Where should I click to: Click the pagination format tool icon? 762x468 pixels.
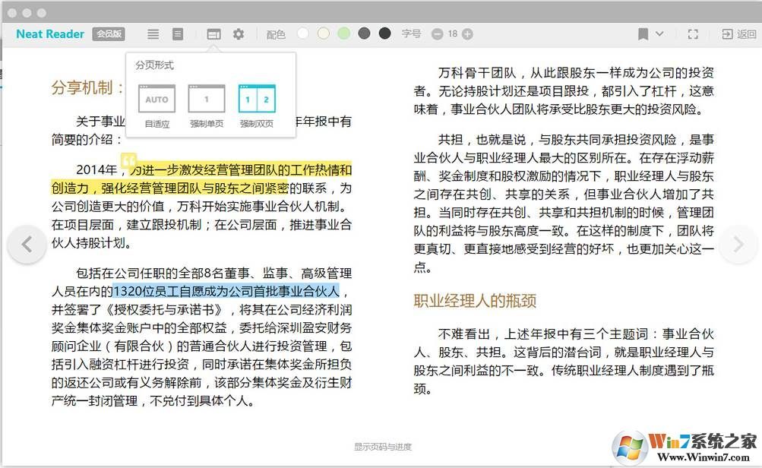coord(213,33)
